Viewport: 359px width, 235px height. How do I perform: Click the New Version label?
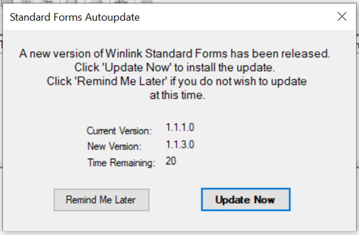click(114, 146)
